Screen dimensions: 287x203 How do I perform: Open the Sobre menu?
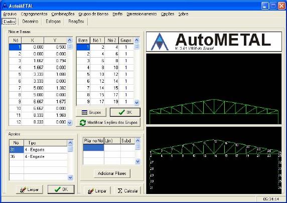pyautogui.click(x=183, y=14)
